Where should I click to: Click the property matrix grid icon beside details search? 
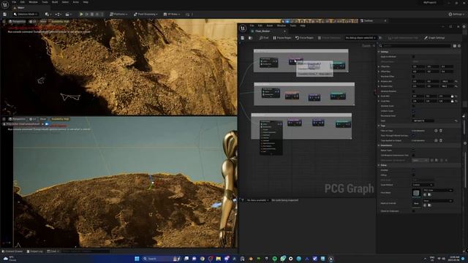(455, 45)
